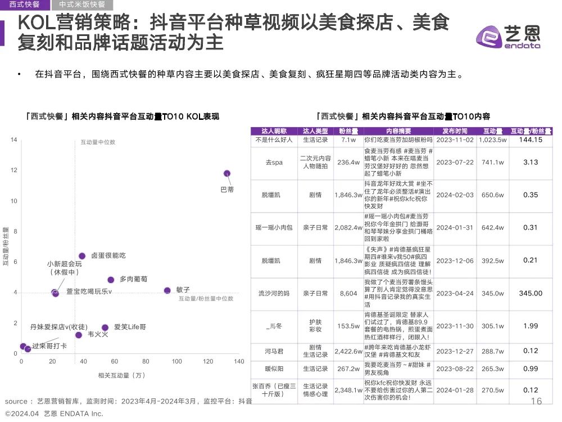Click the 萱宝吃喝玩乐v label

point(89,291)
